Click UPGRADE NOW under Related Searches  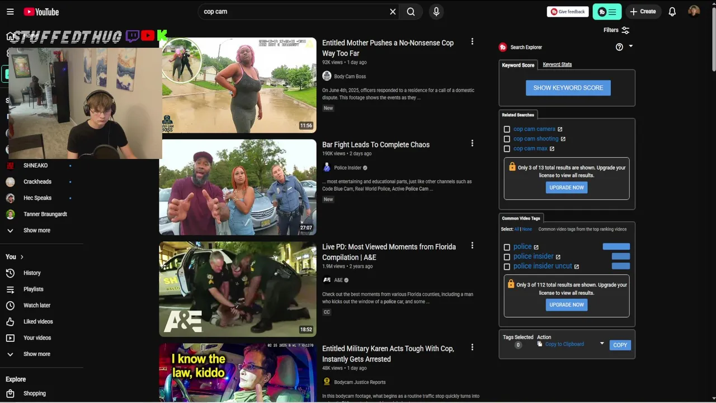point(567,188)
